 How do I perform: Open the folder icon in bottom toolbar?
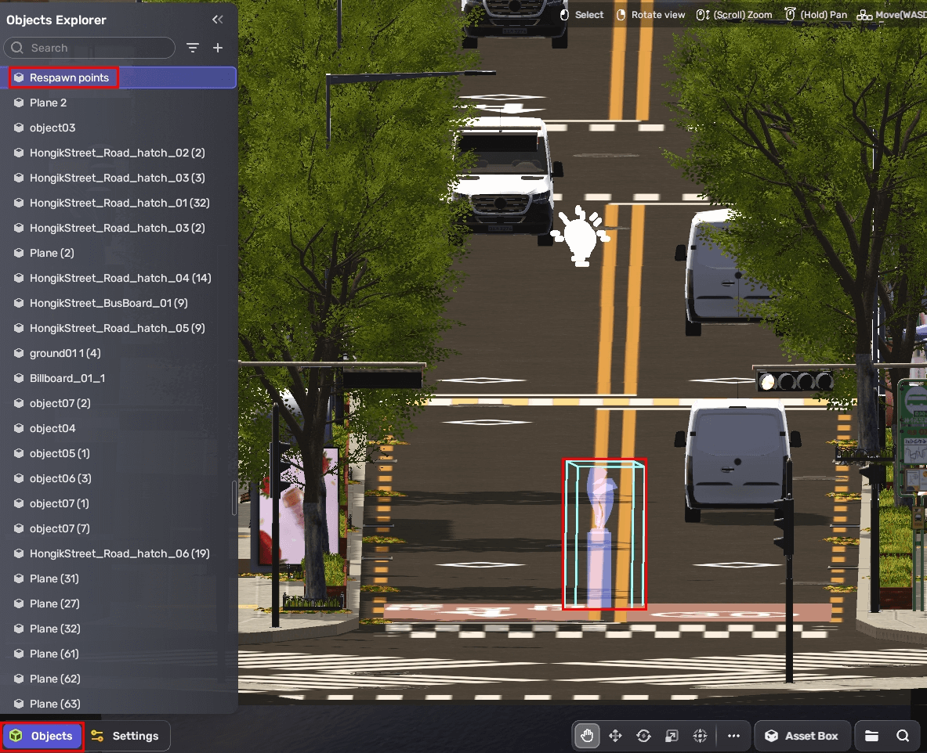(872, 736)
